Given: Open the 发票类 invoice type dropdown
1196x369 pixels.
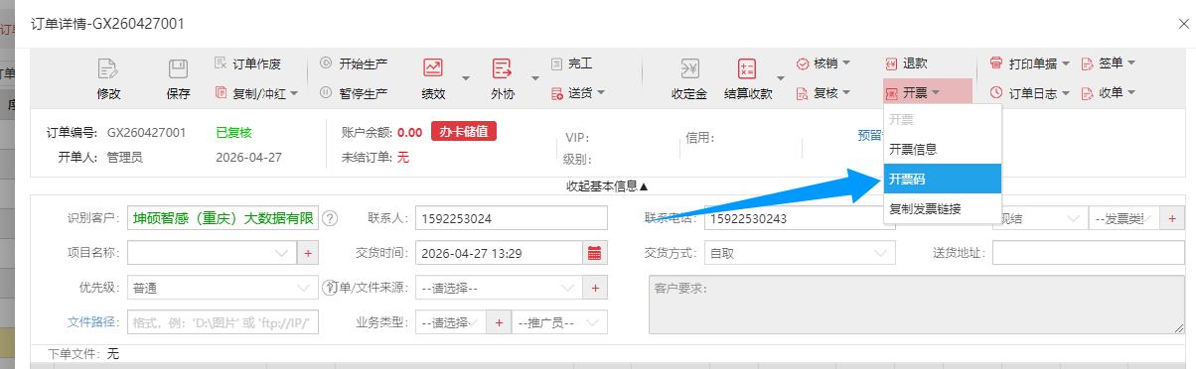Looking at the screenshot, I should point(1124,218).
